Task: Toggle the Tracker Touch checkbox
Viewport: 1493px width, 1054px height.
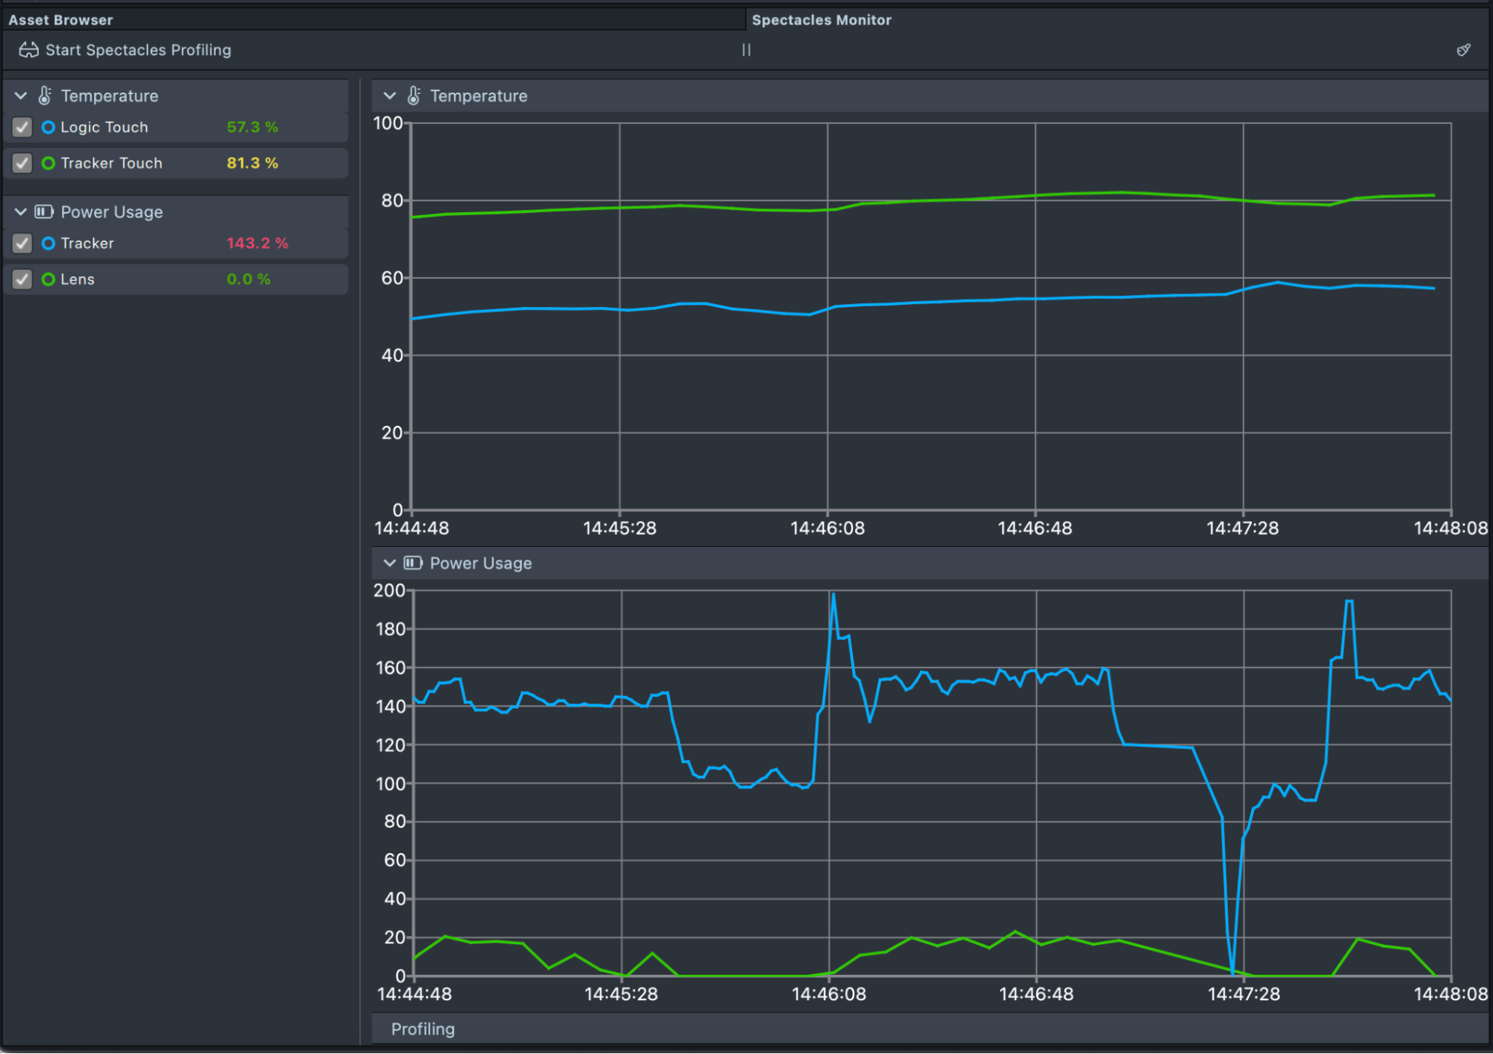Action: (22, 164)
